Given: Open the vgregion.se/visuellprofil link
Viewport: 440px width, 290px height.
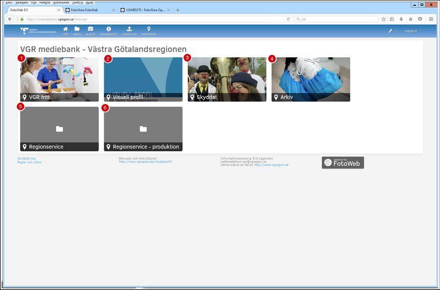Looking at the screenshot, I should 146,162.
